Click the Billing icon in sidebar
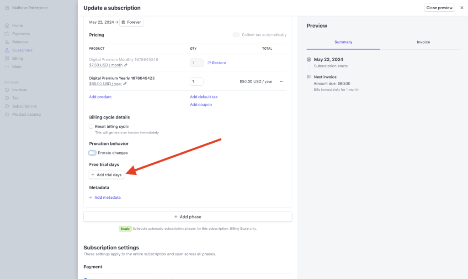The width and height of the screenshot is (468, 279). coord(7,58)
